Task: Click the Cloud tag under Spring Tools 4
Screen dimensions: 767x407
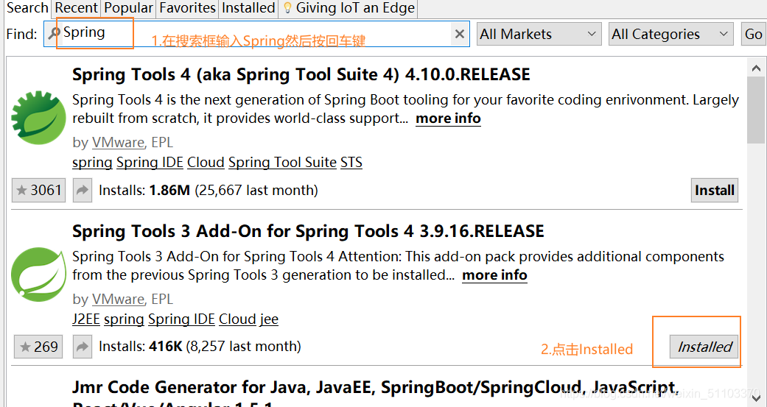Action: point(206,162)
